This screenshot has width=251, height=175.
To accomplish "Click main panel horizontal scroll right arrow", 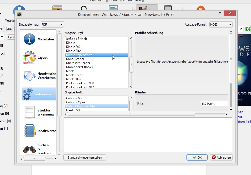I will 227,114.
